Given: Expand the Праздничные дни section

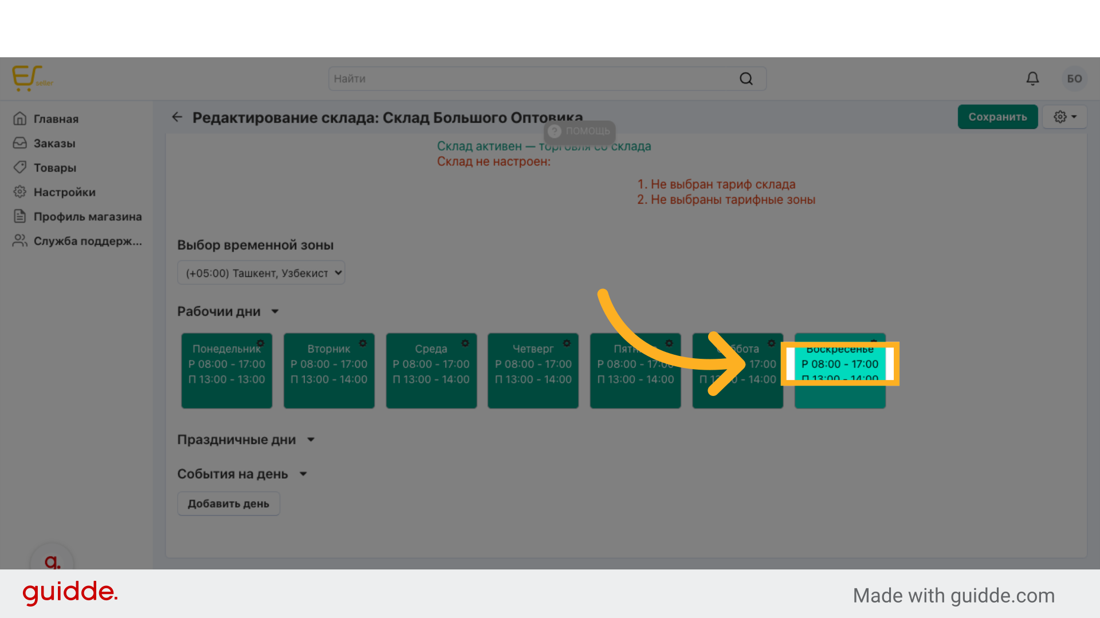Looking at the screenshot, I should (311, 440).
